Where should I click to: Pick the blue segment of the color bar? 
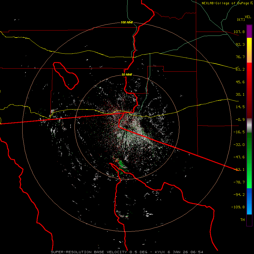249,201
